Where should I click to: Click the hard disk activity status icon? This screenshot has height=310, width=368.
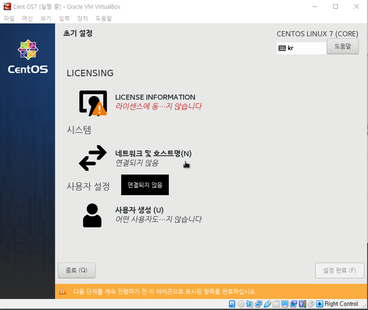click(232, 304)
